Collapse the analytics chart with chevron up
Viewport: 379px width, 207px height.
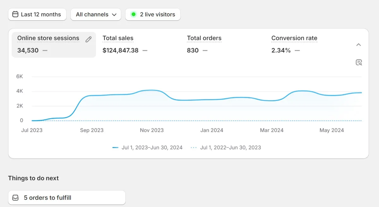(x=358, y=45)
